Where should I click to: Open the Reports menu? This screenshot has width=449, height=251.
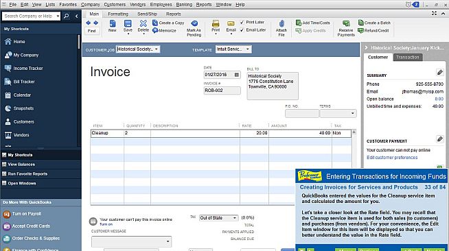[x=204, y=5]
